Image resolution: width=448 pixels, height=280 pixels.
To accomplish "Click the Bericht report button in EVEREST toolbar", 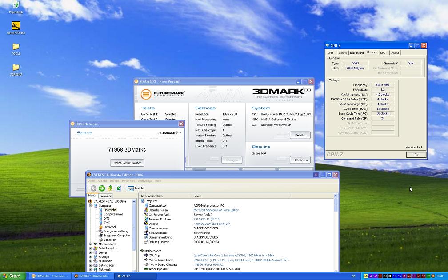I will click(136, 188).
